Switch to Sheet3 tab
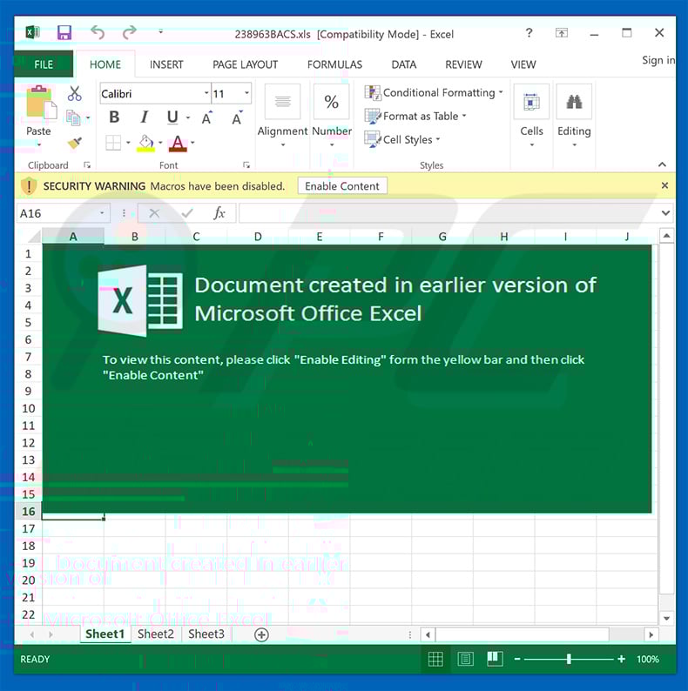The width and height of the screenshot is (688, 691). [206, 634]
